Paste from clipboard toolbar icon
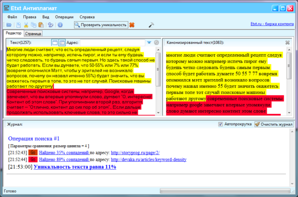This screenshot has width=298, height=197. point(41,25)
